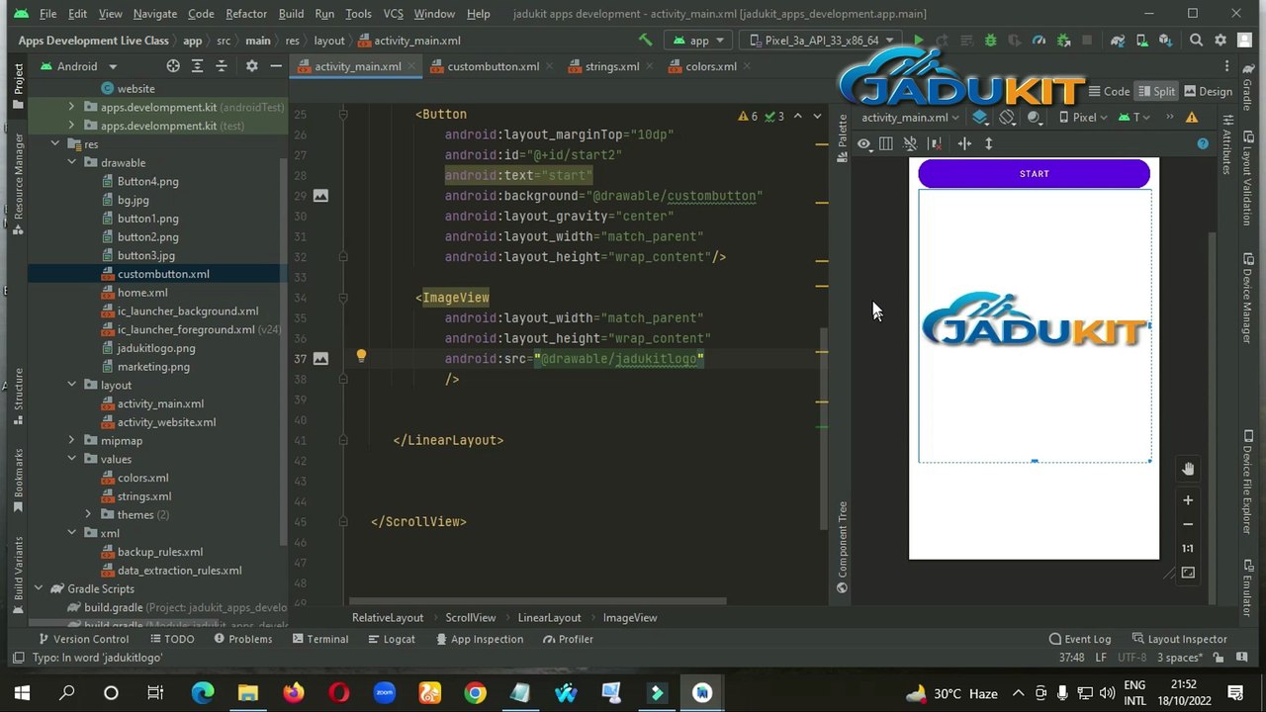Screen dimensions: 1266x712
Task: Toggle orientation for preview icon
Action: 1007,117
